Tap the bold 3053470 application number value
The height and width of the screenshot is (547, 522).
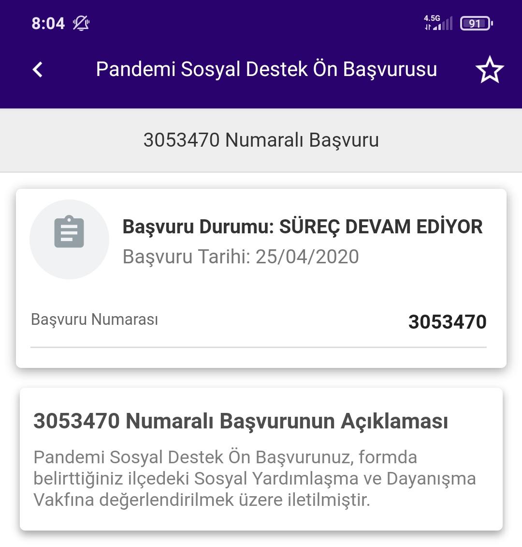pos(447,321)
